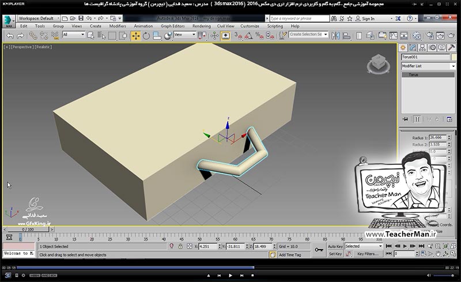The width and height of the screenshot is (461, 282).
Task: Click the Use Pivot Point Center icon
Action: point(202,36)
